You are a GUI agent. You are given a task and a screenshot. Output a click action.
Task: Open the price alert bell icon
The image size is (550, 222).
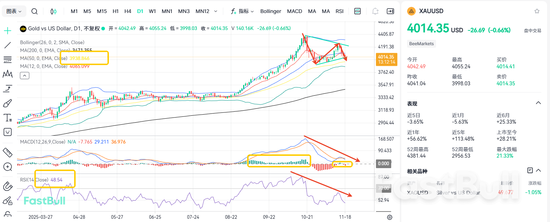point(375,11)
